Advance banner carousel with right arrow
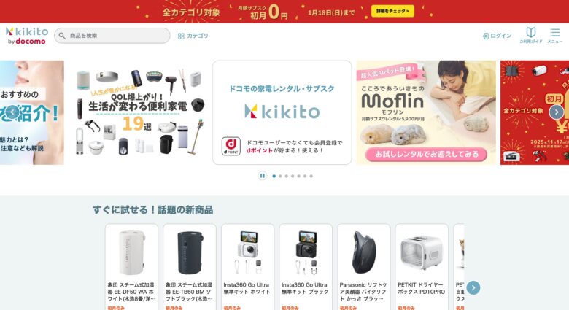The image size is (569, 310). point(557,112)
